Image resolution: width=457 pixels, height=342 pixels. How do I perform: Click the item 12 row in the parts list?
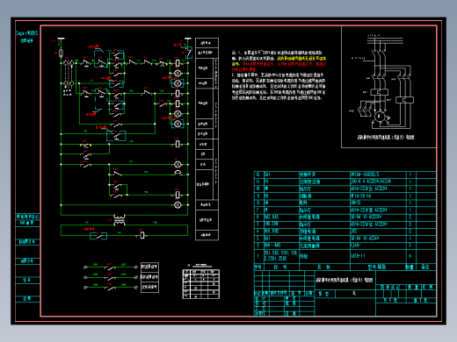coord(345,175)
